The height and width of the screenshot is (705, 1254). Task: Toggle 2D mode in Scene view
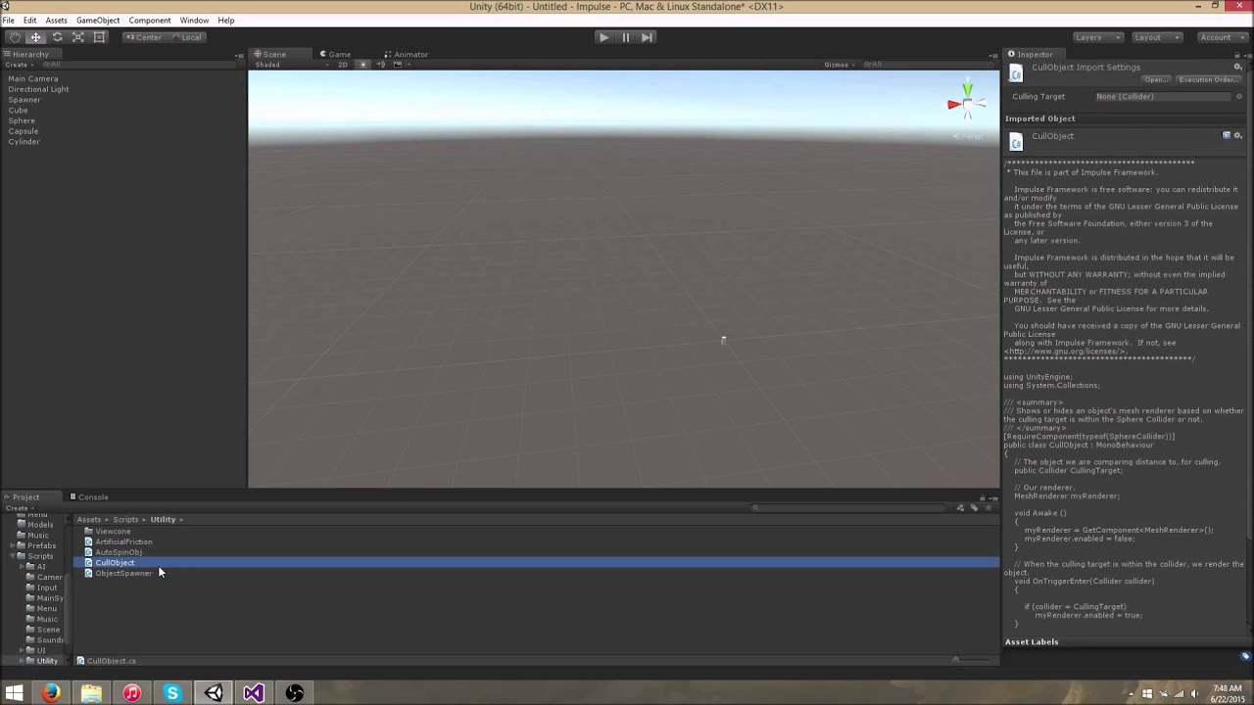pyautogui.click(x=343, y=65)
